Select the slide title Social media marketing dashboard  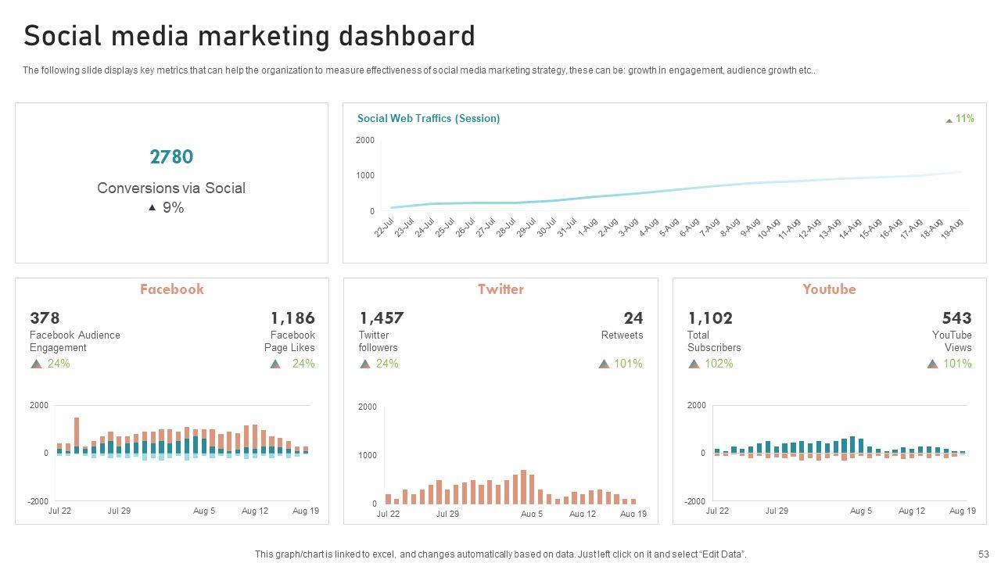tap(249, 37)
